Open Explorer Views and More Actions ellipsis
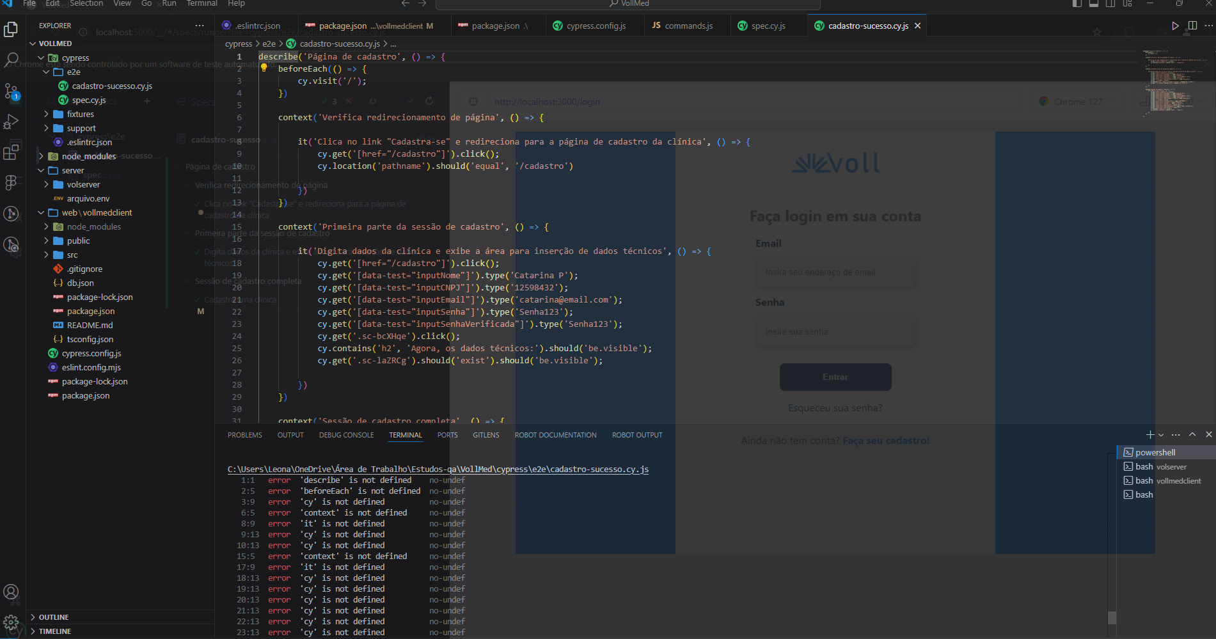The image size is (1216, 639). (200, 26)
